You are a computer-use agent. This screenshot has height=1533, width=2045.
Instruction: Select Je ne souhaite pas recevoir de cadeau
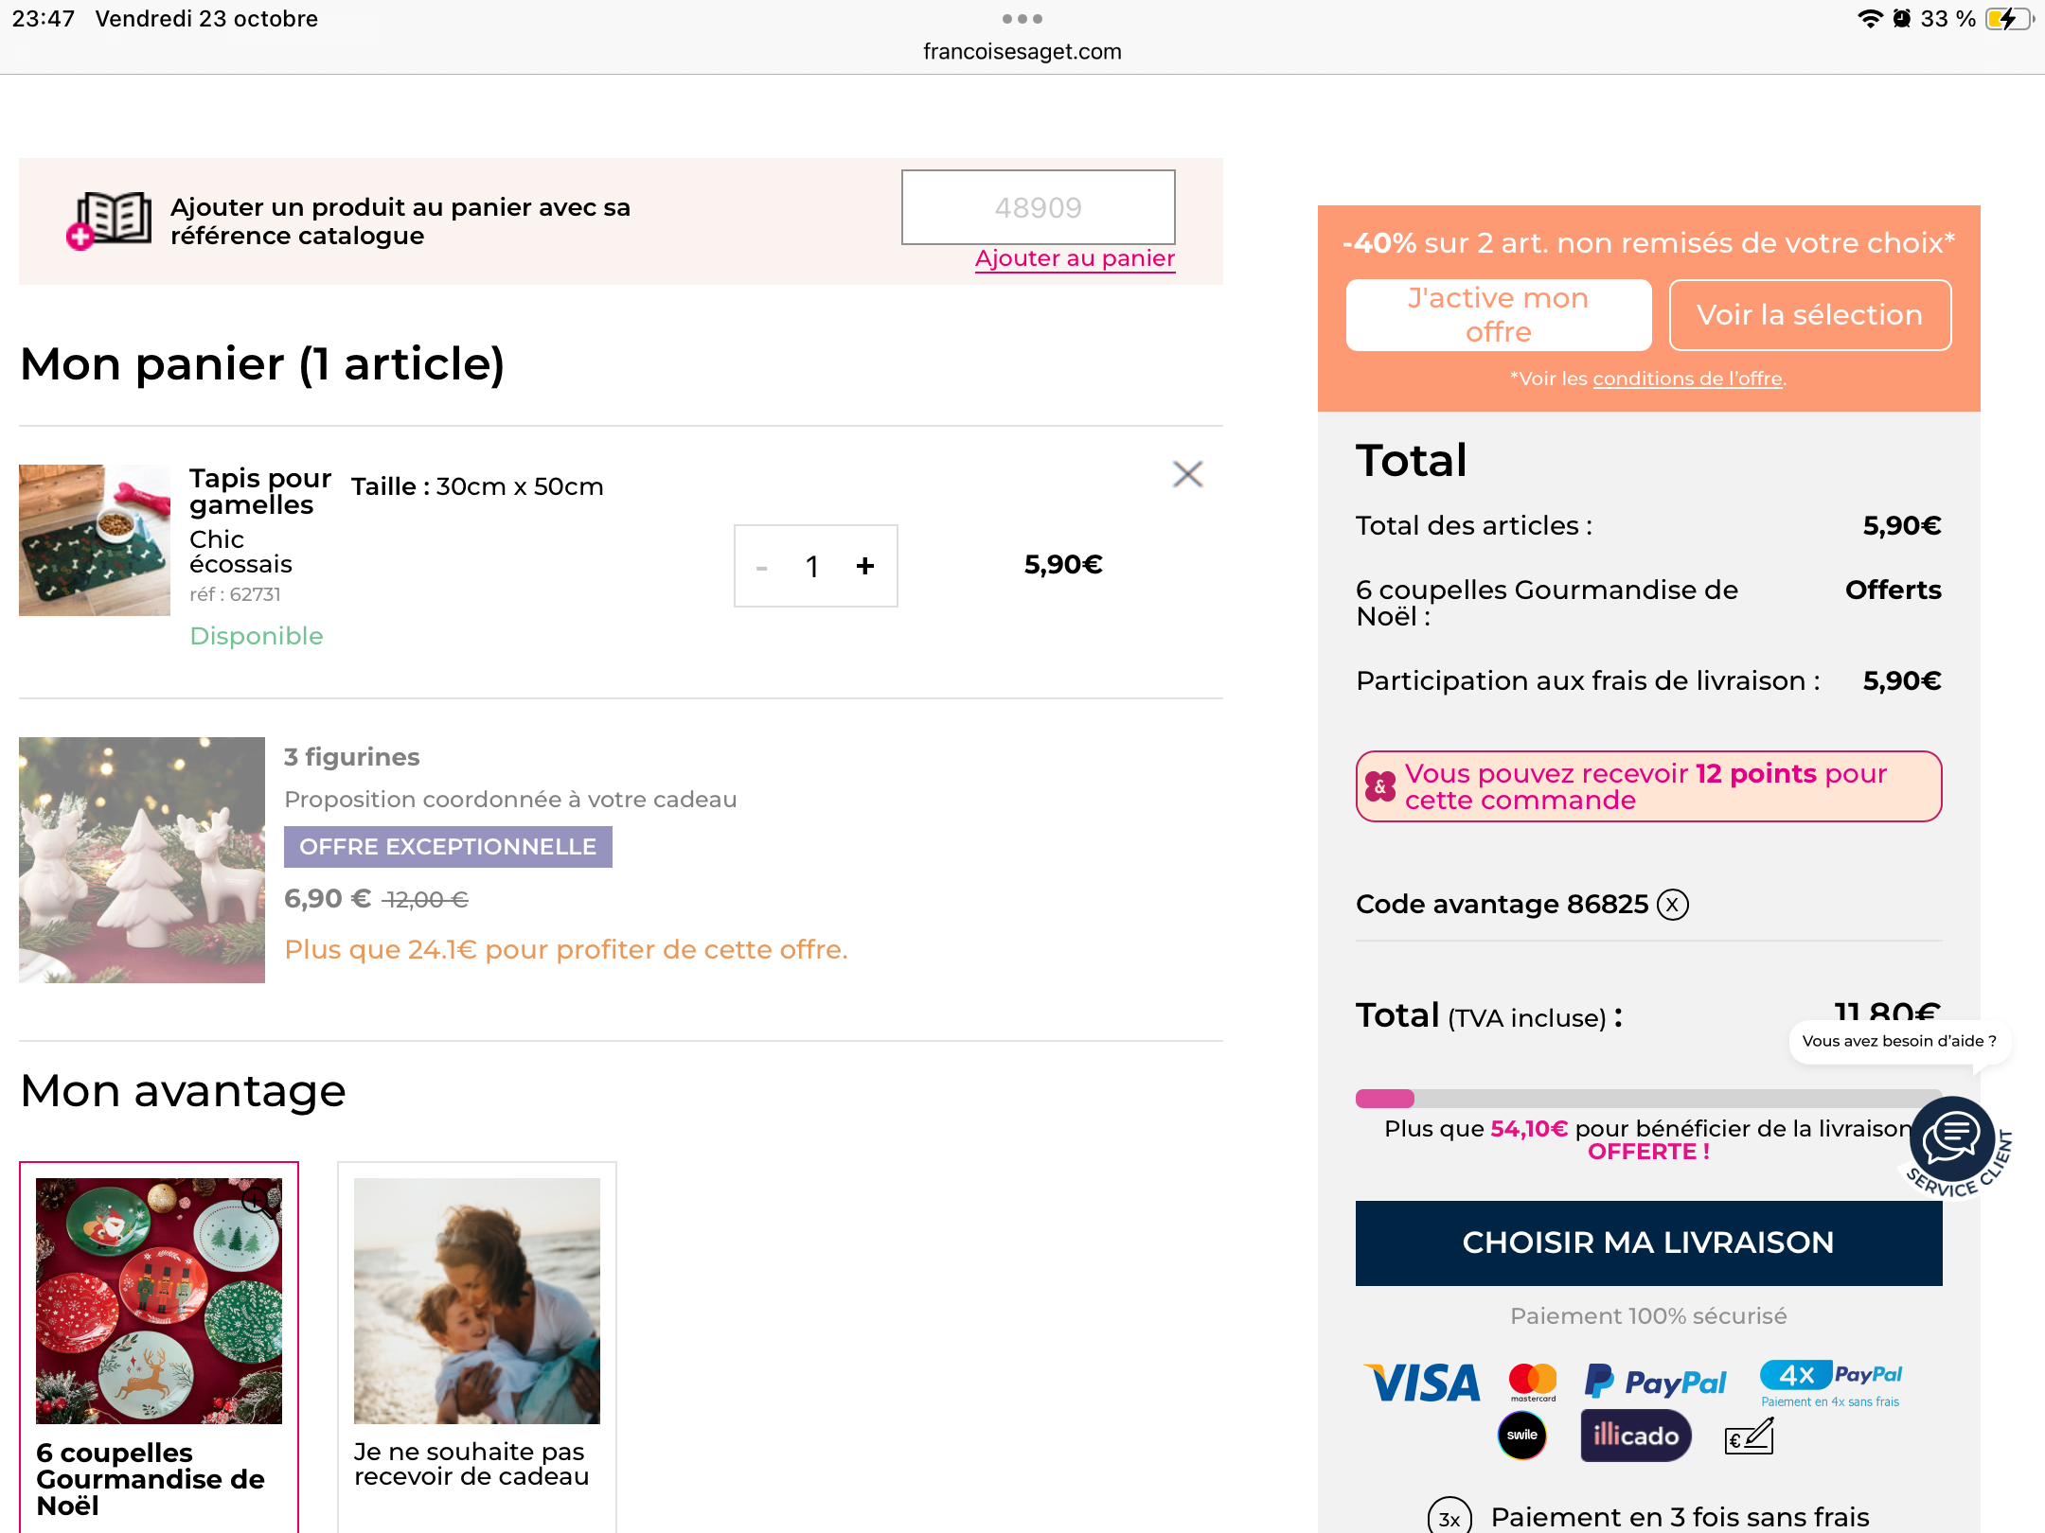point(477,1348)
